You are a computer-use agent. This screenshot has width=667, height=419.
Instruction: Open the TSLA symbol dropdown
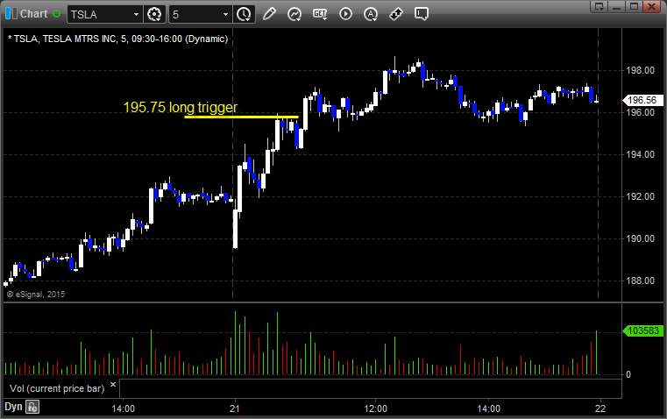pos(136,14)
